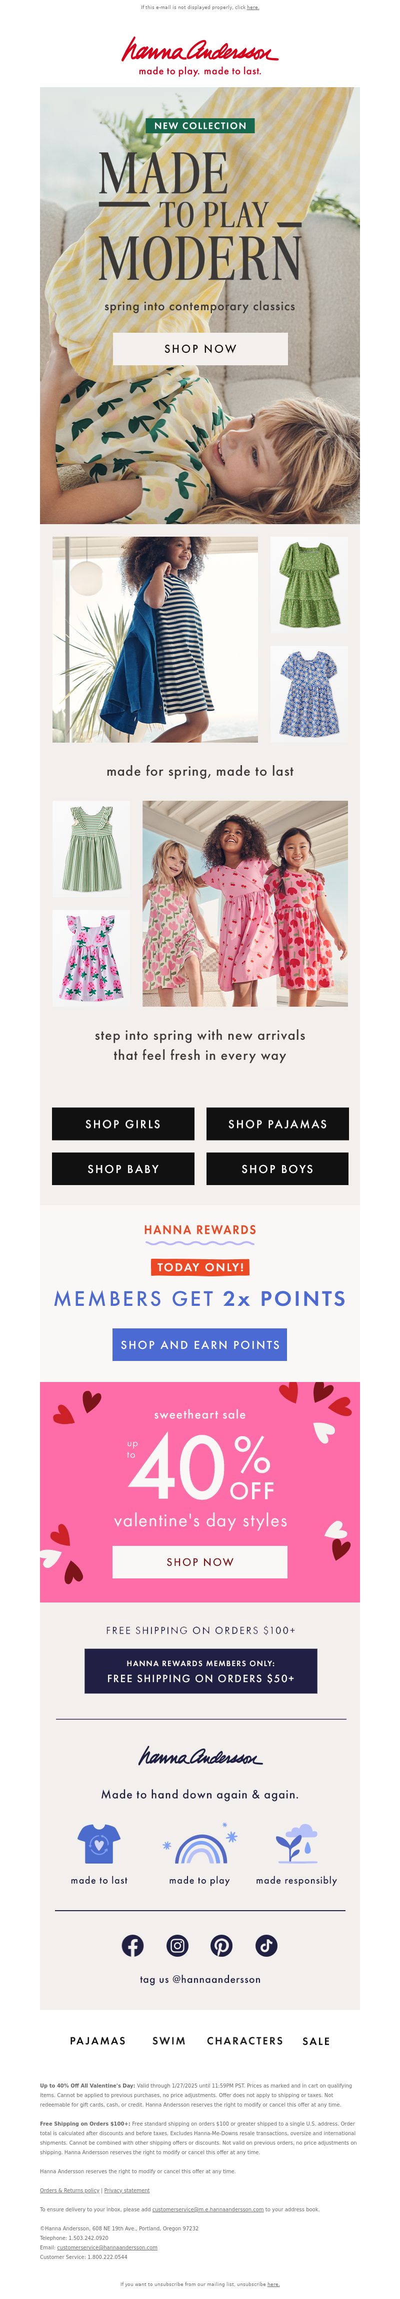Click the Orders & Returns policy link
The image size is (400, 2299).
[69, 2190]
